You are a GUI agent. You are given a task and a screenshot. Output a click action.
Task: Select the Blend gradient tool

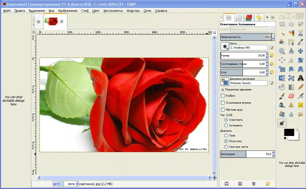coord(291,87)
